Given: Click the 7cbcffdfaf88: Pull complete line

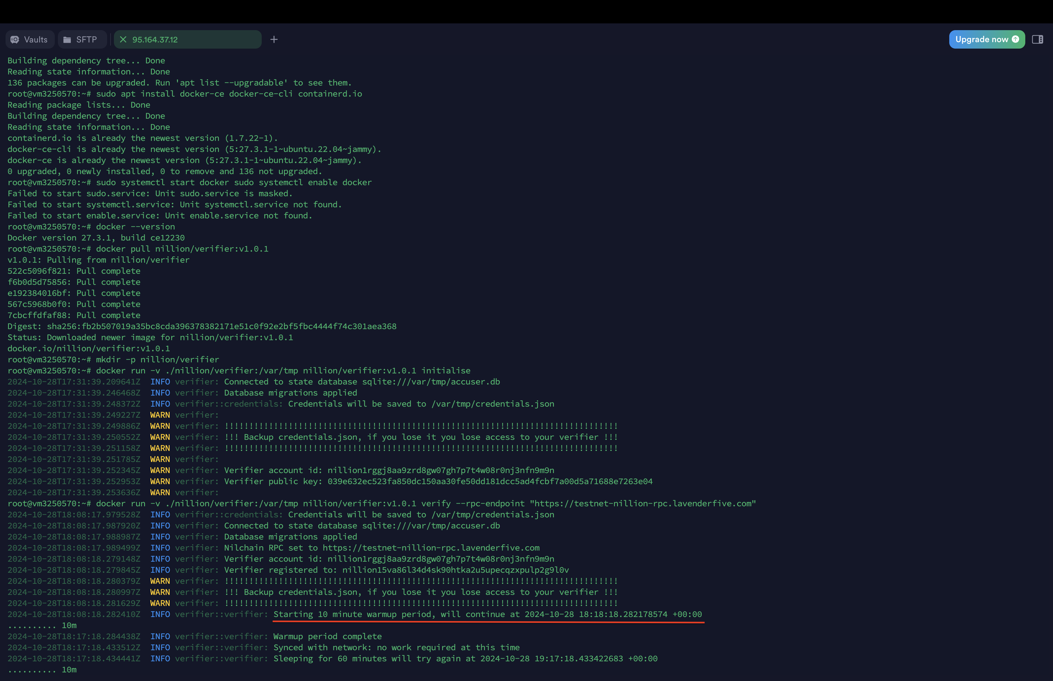Looking at the screenshot, I should (74, 315).
